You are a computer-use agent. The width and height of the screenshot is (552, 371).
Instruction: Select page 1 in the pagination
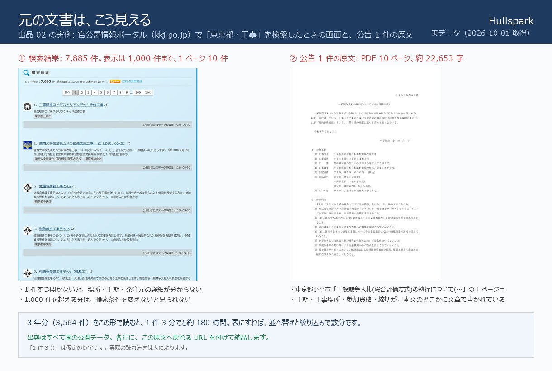(x=76, y=93)
